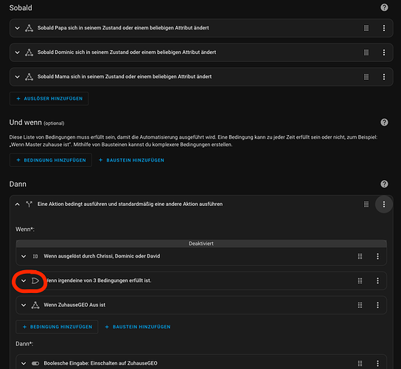Grab drag handle of Sobald Dominic trigger
Screen dimensions: 401x369
point(366,52)
